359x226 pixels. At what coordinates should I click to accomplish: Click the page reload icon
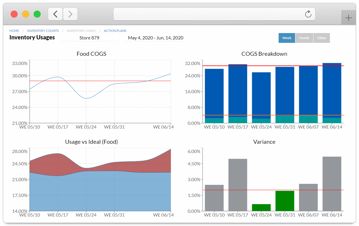click(x=308, y=14)
